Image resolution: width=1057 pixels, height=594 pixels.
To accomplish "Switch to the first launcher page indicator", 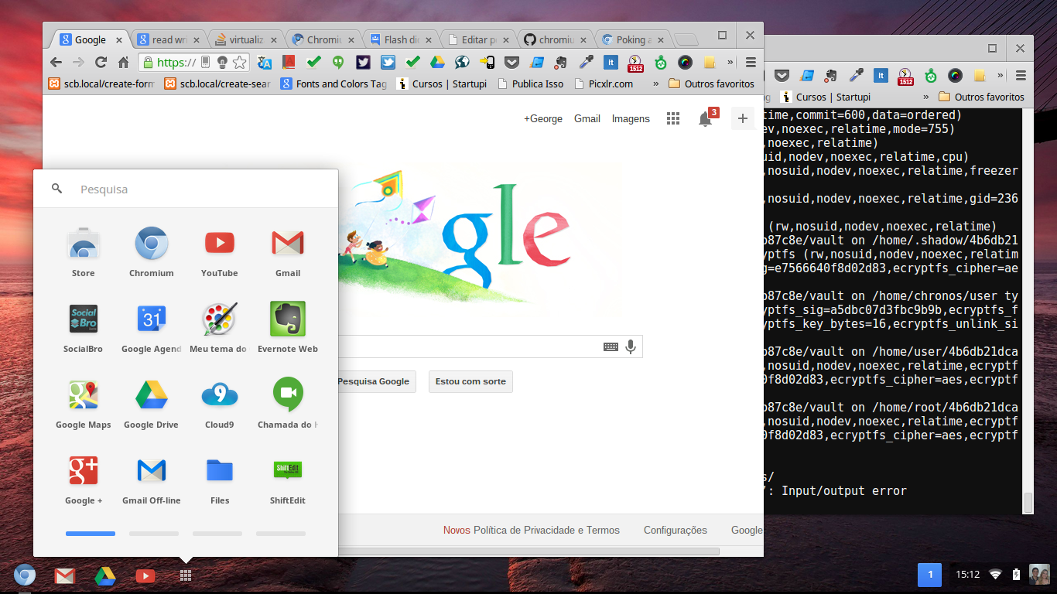I will point(91,533).
